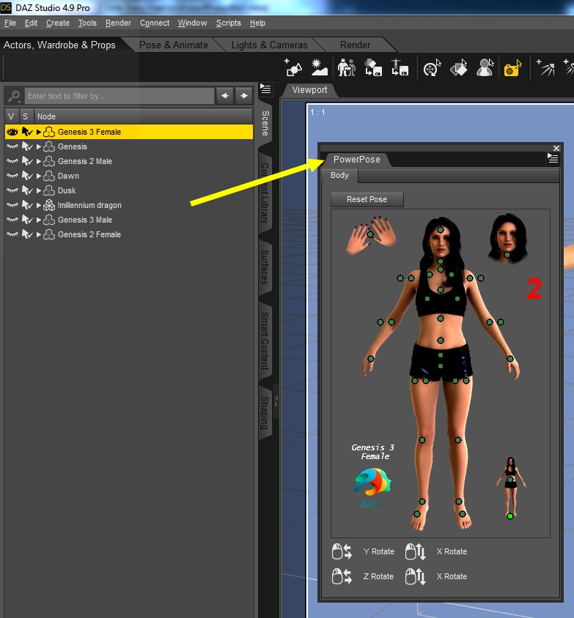Click the Dawn figure node icon
Image resolution: width=574 pixels, height=618 pixels.
coord(49,176)
